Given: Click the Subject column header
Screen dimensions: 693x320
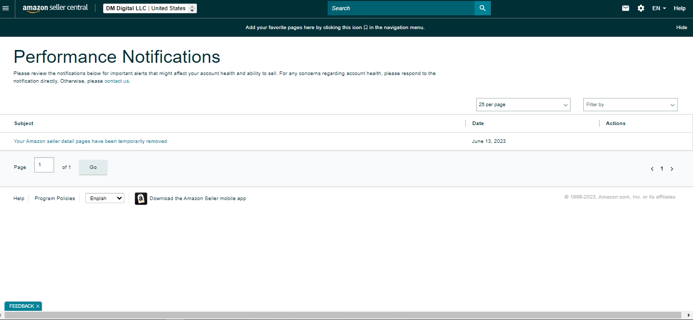Looking at the screenshot, I should [x=24, y=124].
